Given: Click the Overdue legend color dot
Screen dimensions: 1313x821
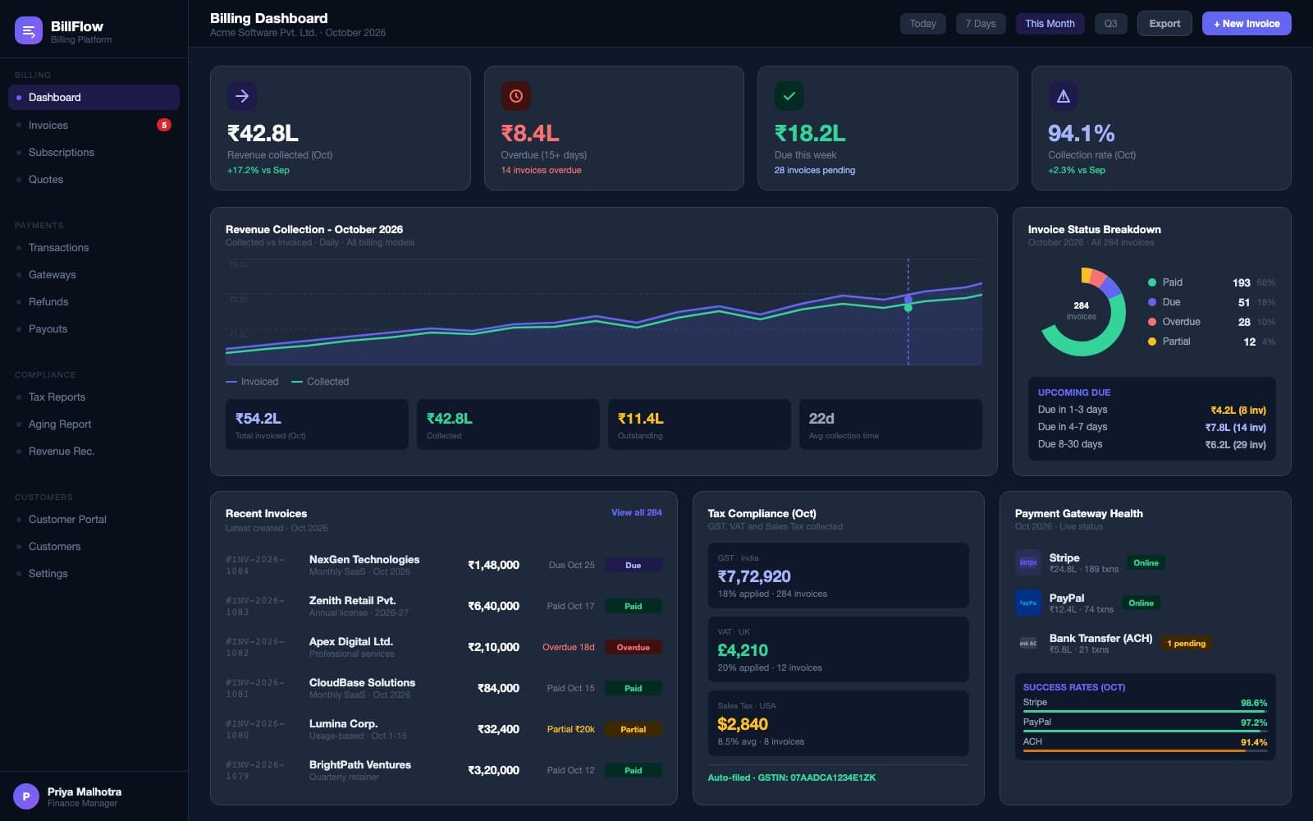Looking at the screenshot, I should 1152,322.
